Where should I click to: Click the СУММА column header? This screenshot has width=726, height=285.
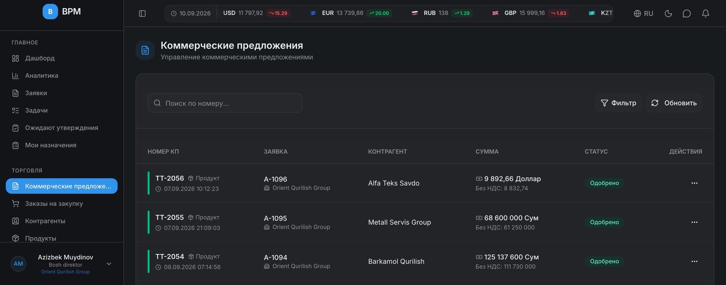pos(487,152)
